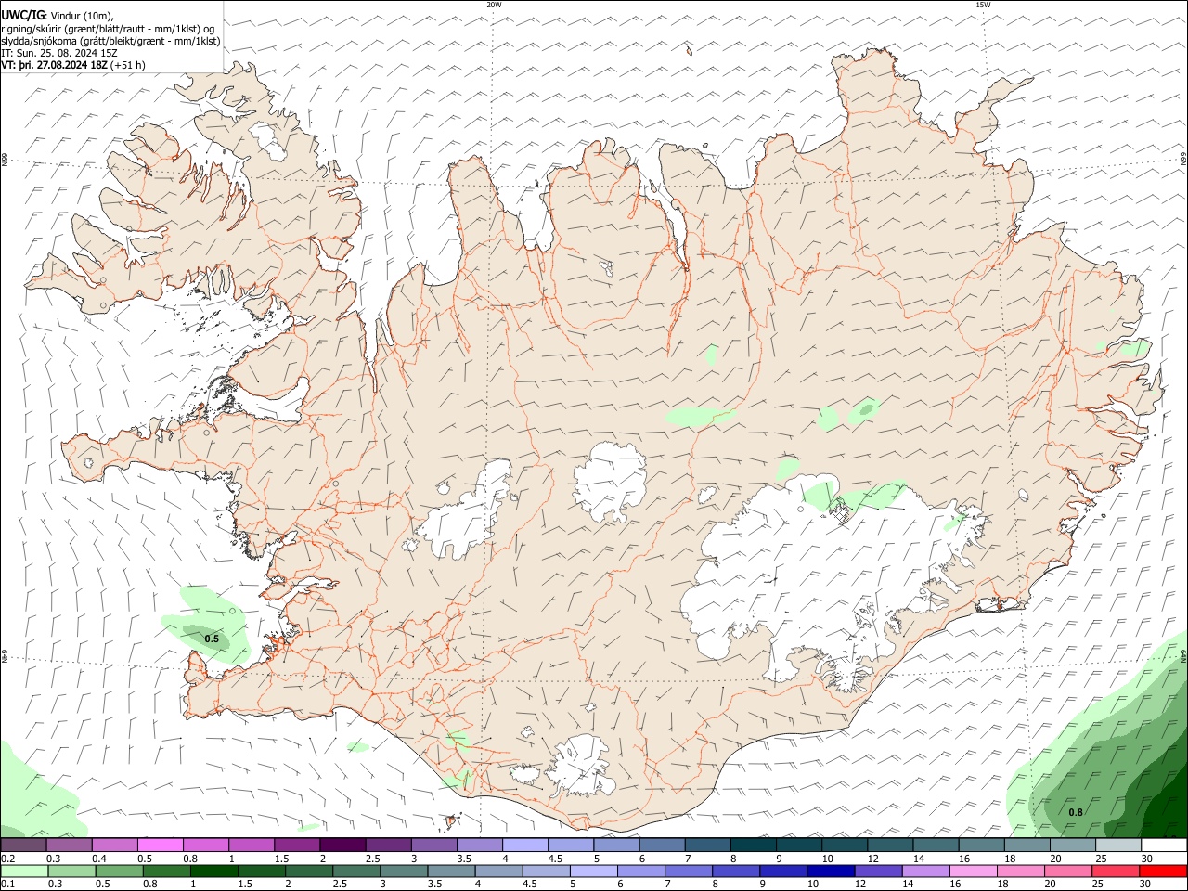The image size is (1188, 891).
Task: Click the 15W longitude label
Action: (983, 5)
